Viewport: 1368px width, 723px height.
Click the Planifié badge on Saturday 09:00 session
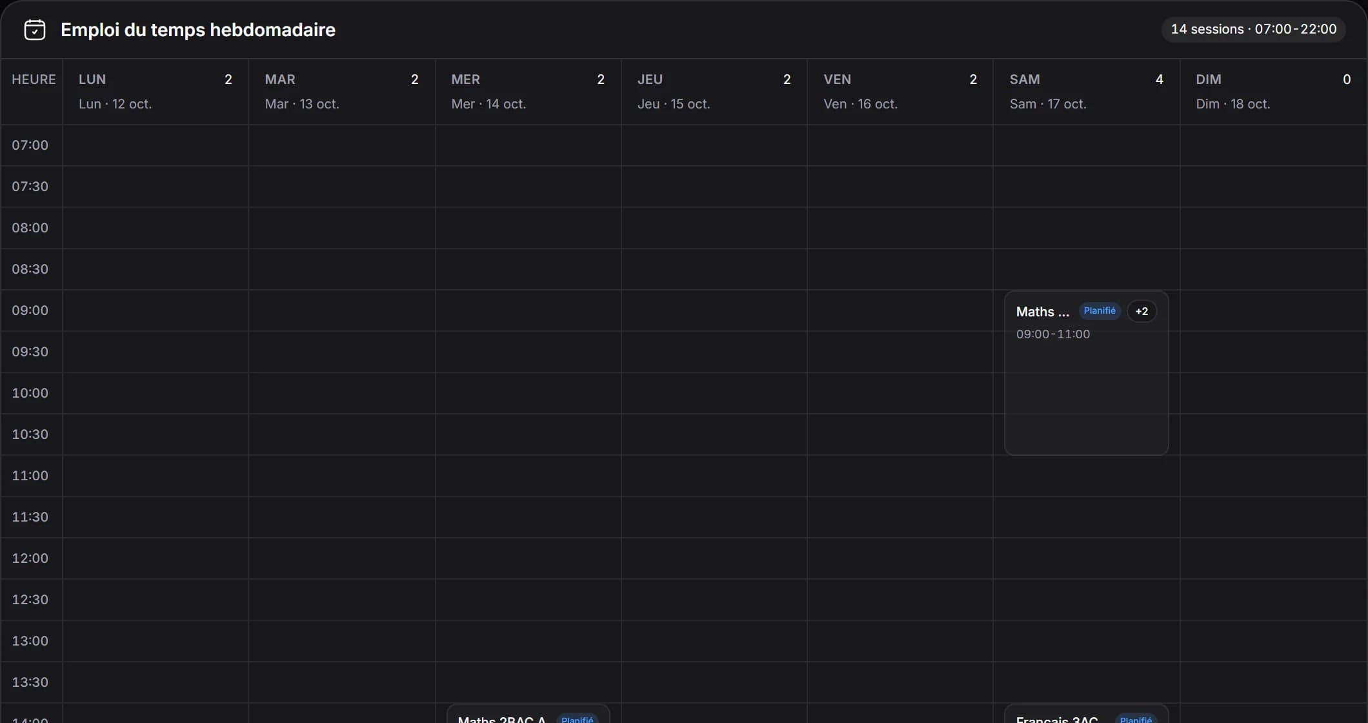[1100, 311]
